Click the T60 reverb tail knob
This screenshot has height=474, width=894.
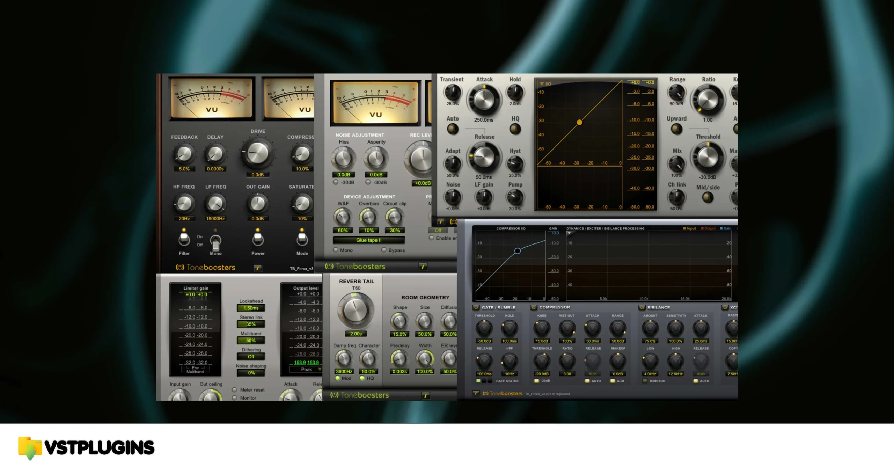point(356,310)
